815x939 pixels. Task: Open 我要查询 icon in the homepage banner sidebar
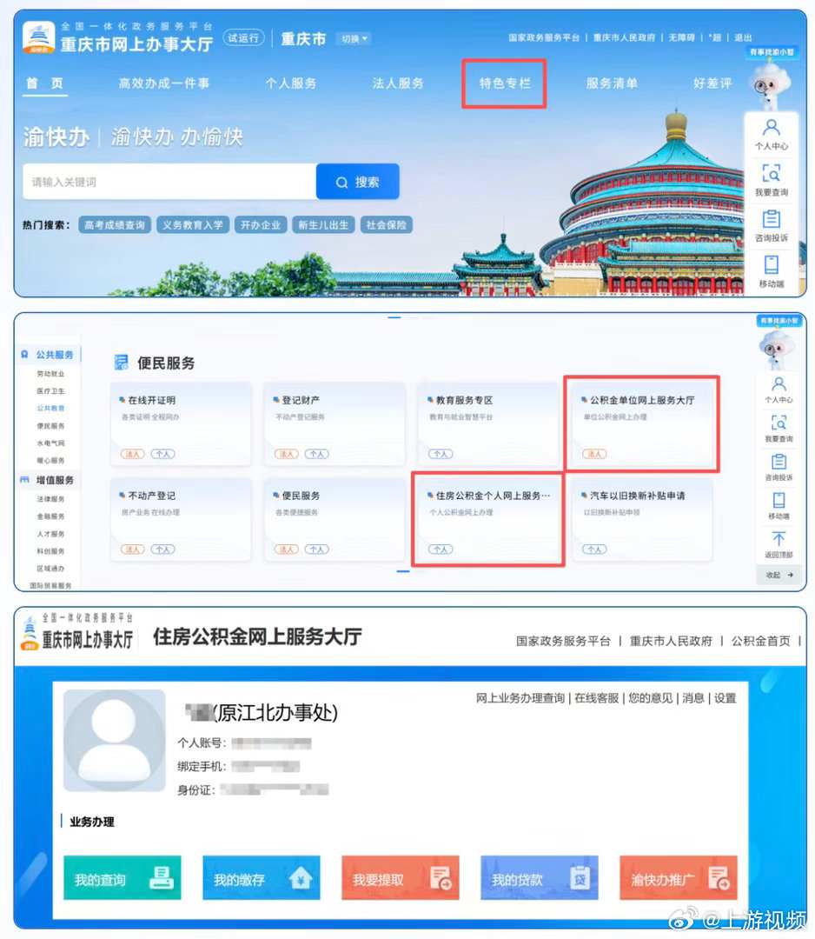[772, 173]
